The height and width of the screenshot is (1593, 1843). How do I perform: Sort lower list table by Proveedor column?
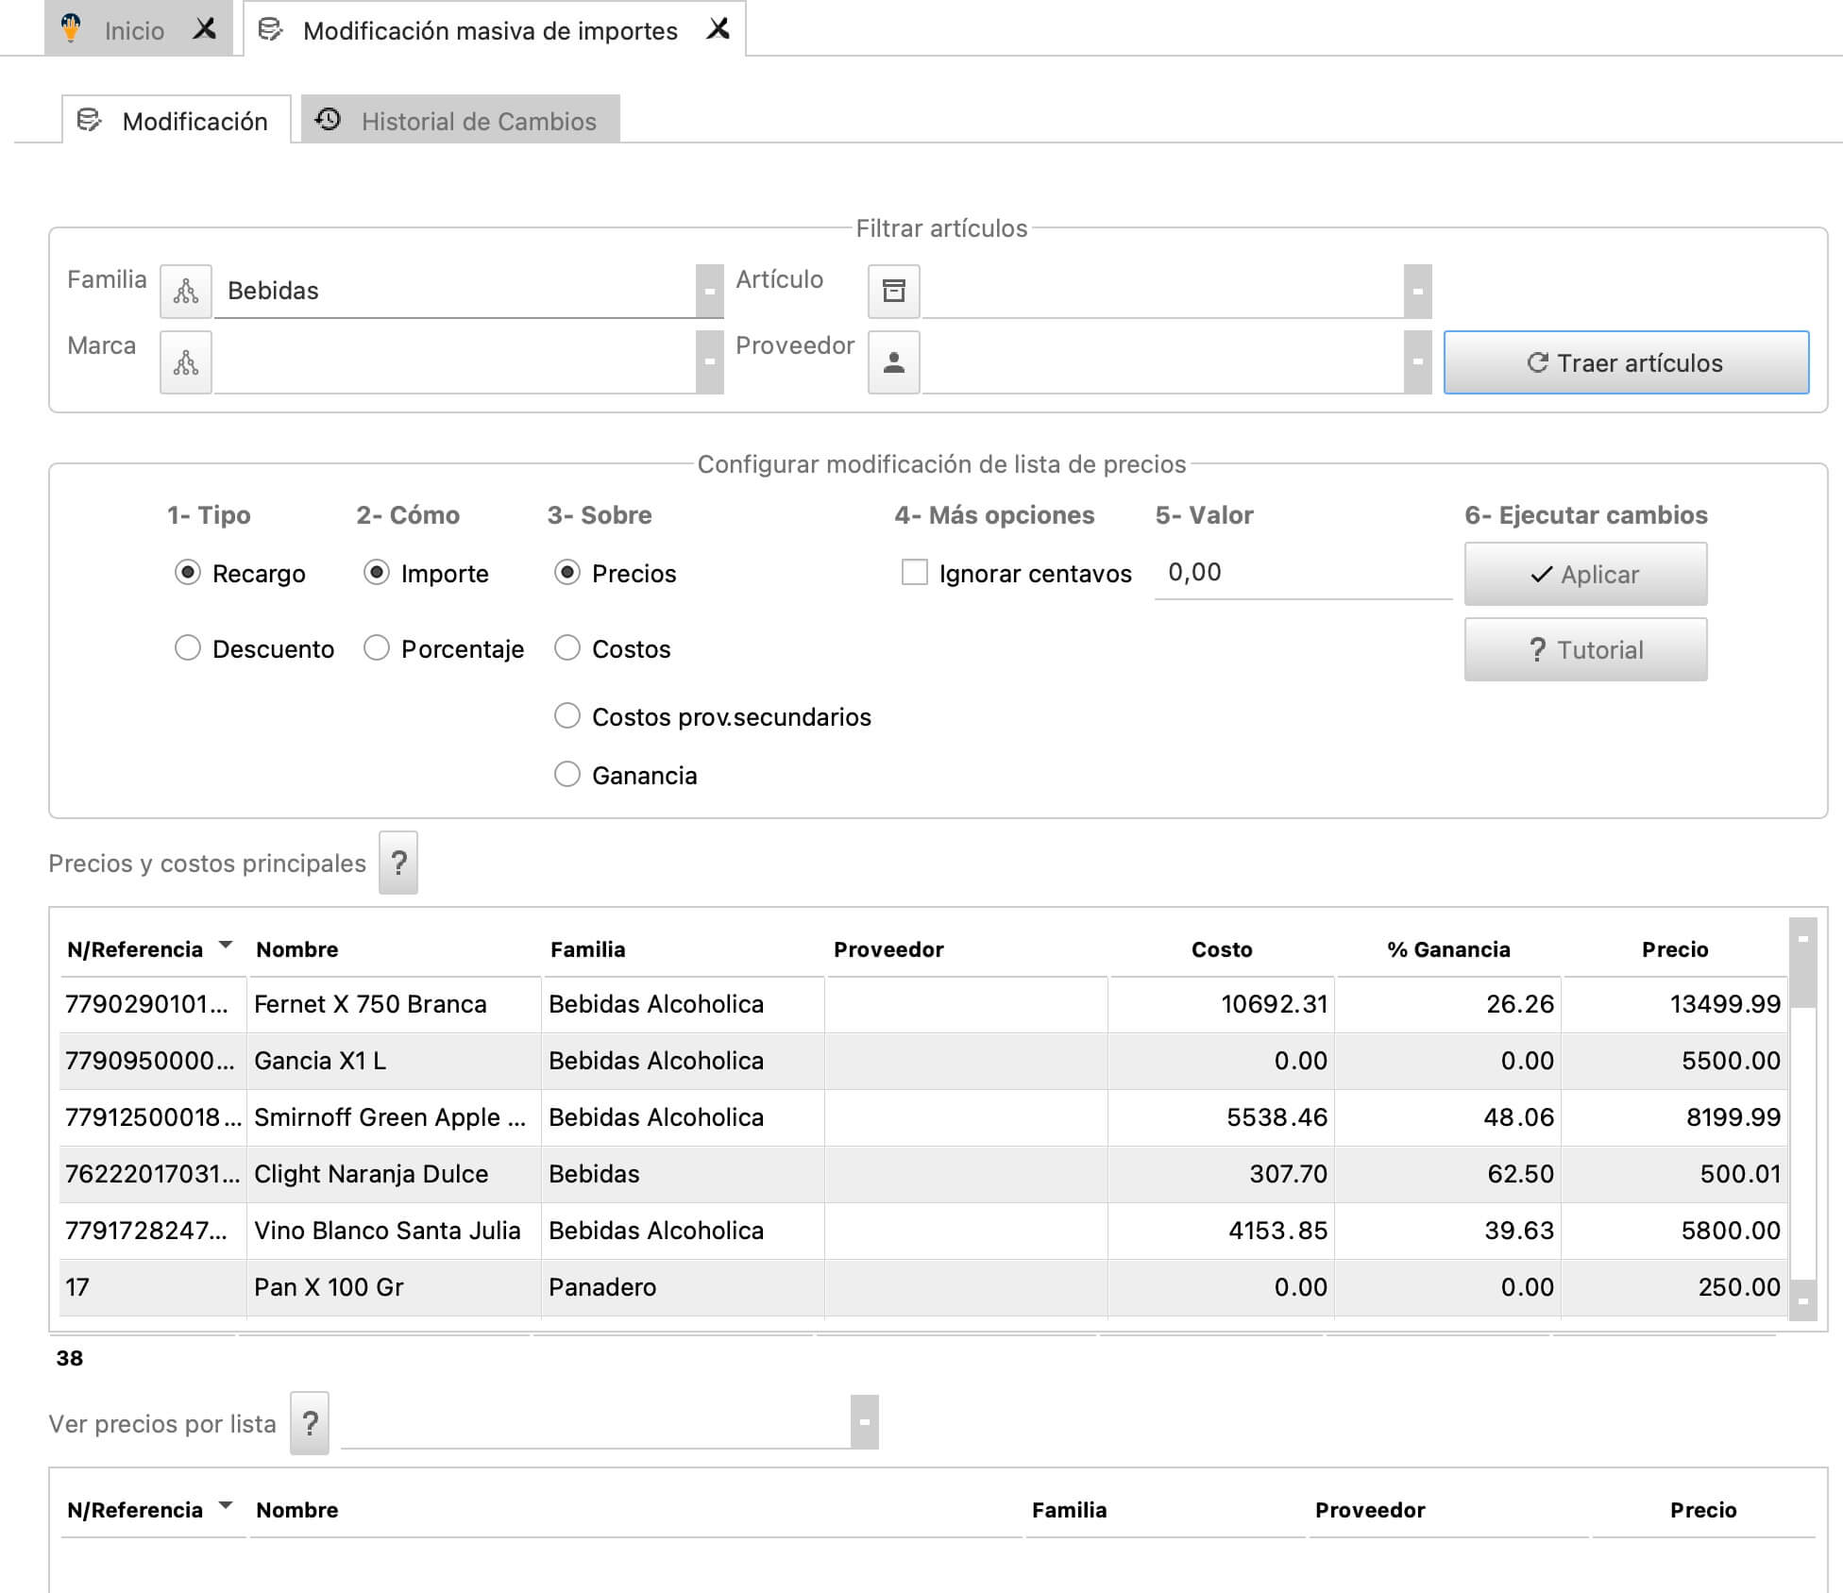pos(1370,1510)
